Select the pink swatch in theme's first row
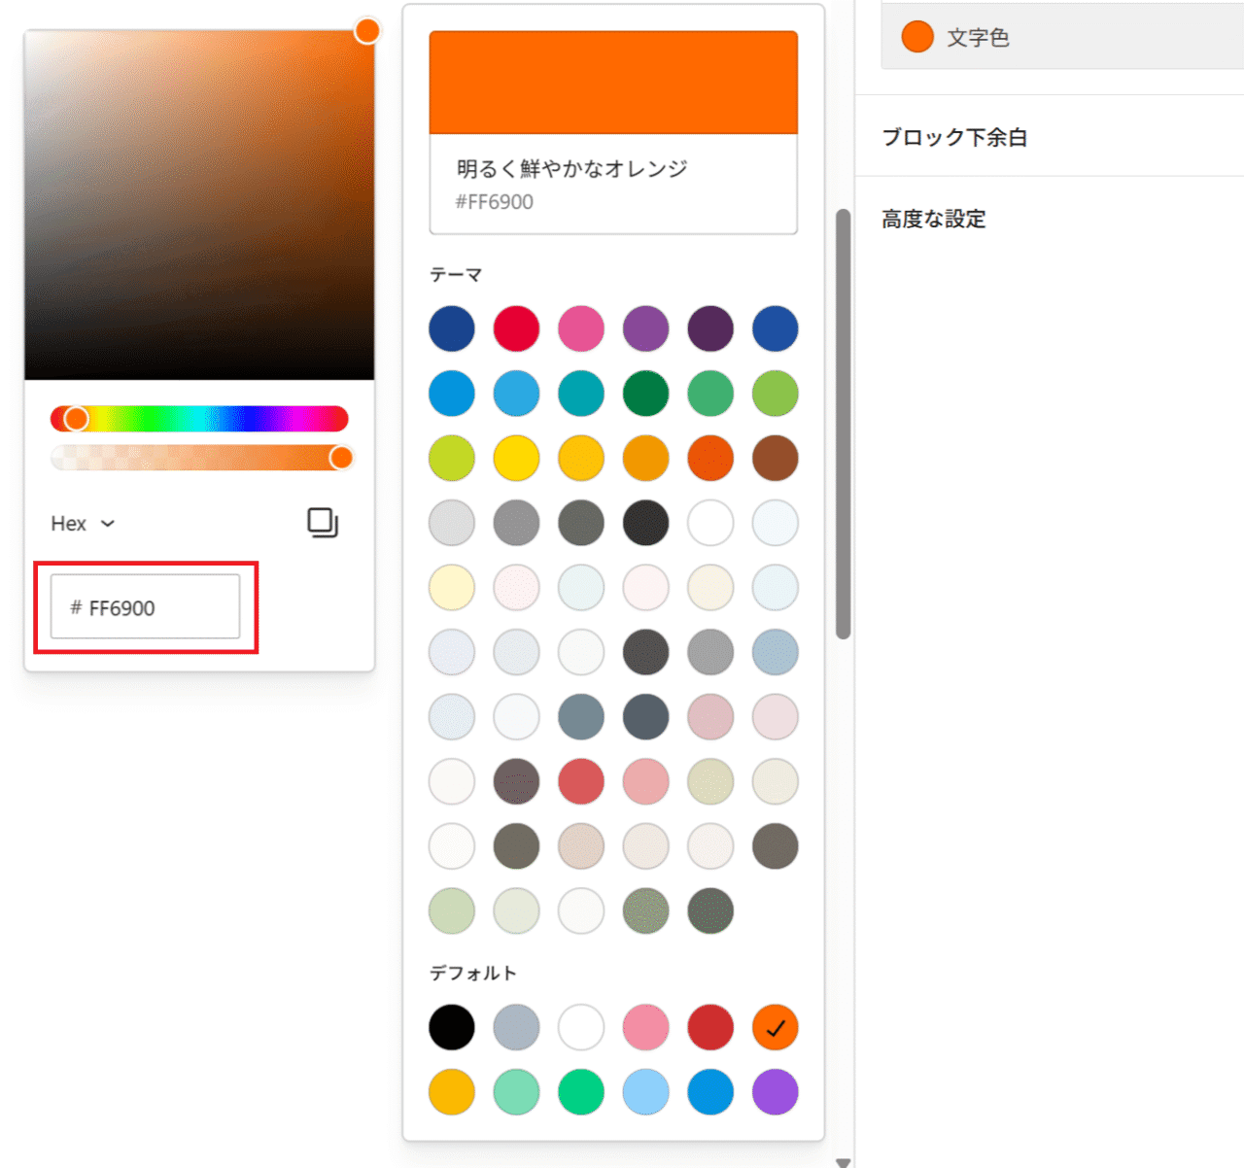 [x=581, y=328]
